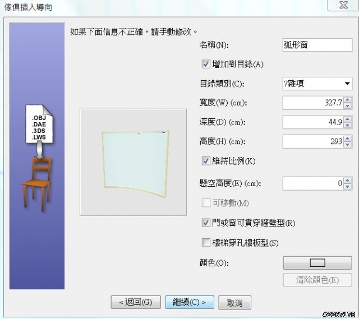The image size is (359, 319).
Task: Click the 名稱 text field containing 弧形窗
Action: pos(317,45)
